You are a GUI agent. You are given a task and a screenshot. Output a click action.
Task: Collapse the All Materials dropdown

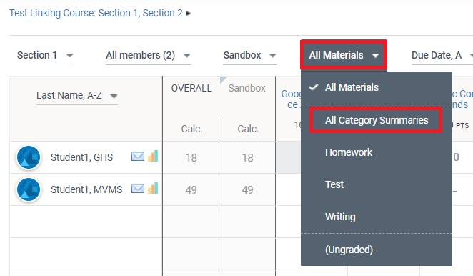click(x=344, y=55)
